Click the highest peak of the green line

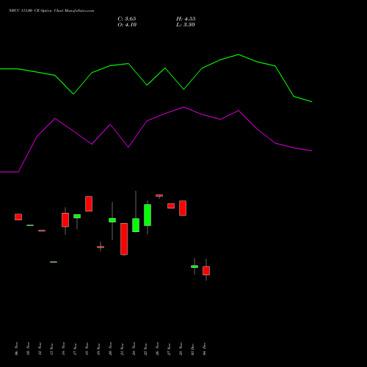[x=239, y=54]
